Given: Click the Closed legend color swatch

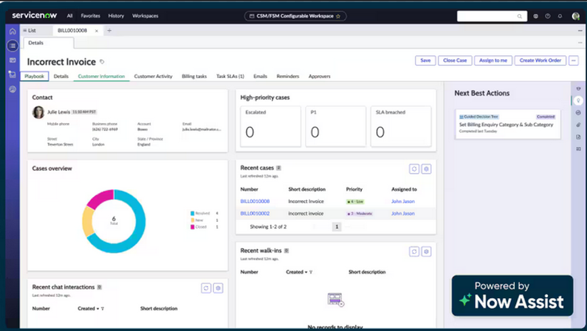Looking at the screenshot, I should point(193,227).
